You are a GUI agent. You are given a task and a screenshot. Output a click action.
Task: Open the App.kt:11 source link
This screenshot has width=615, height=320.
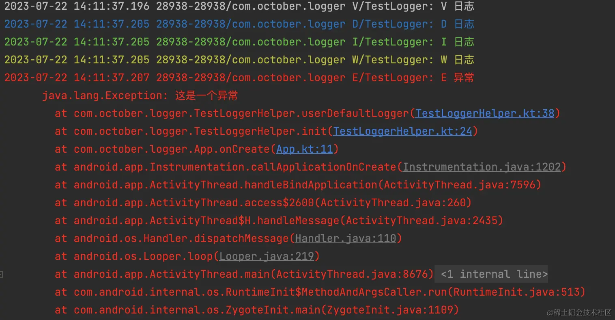click(x=305, y=149)
